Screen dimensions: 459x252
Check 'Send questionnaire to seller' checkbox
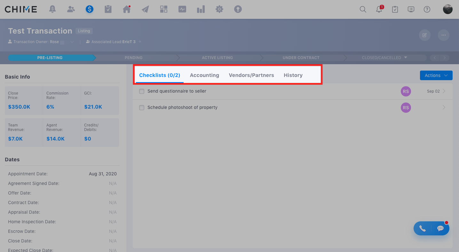point(142,91)
